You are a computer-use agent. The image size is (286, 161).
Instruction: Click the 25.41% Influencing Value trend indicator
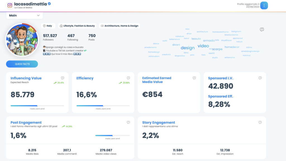click(x=59, y=83)
